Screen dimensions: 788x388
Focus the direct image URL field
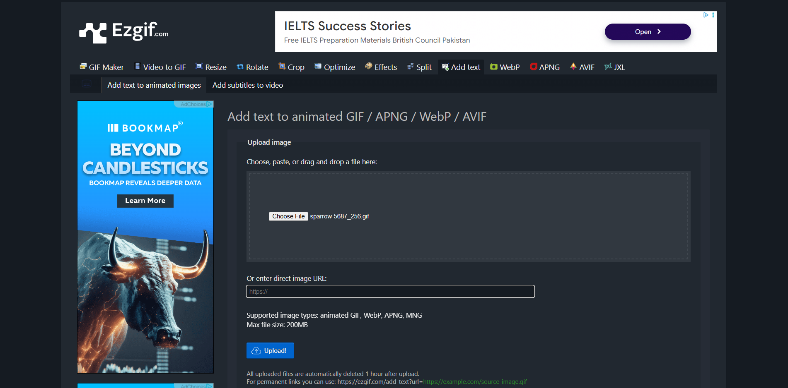pyautogui.click(x=390, y=291)
